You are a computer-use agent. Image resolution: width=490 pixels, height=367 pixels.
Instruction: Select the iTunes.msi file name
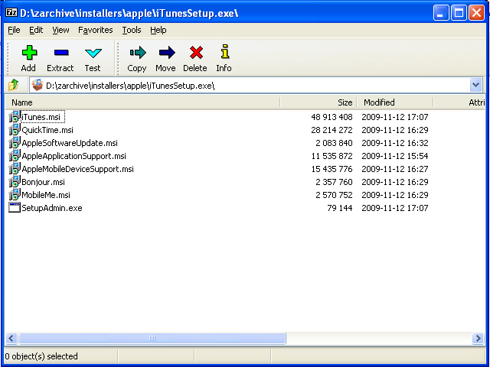[x=41, y=117]
